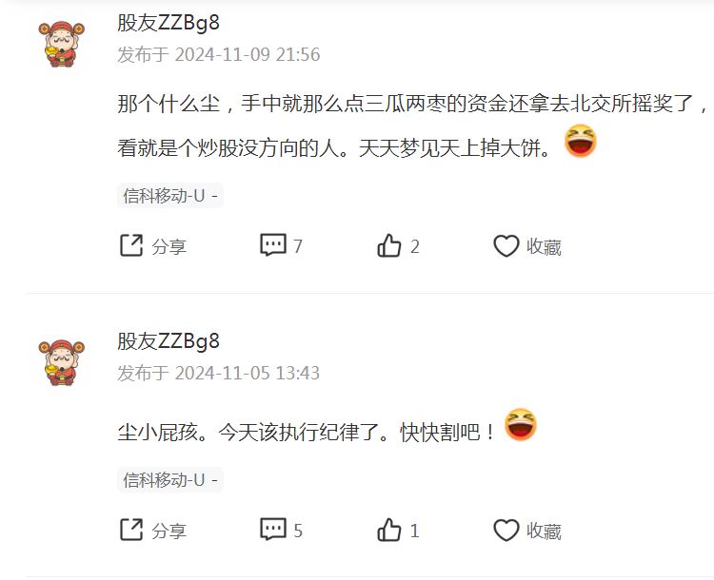
Task: Like the first post with thumbs-up icon
Action: pyautogui.click(x=388, y=245)
